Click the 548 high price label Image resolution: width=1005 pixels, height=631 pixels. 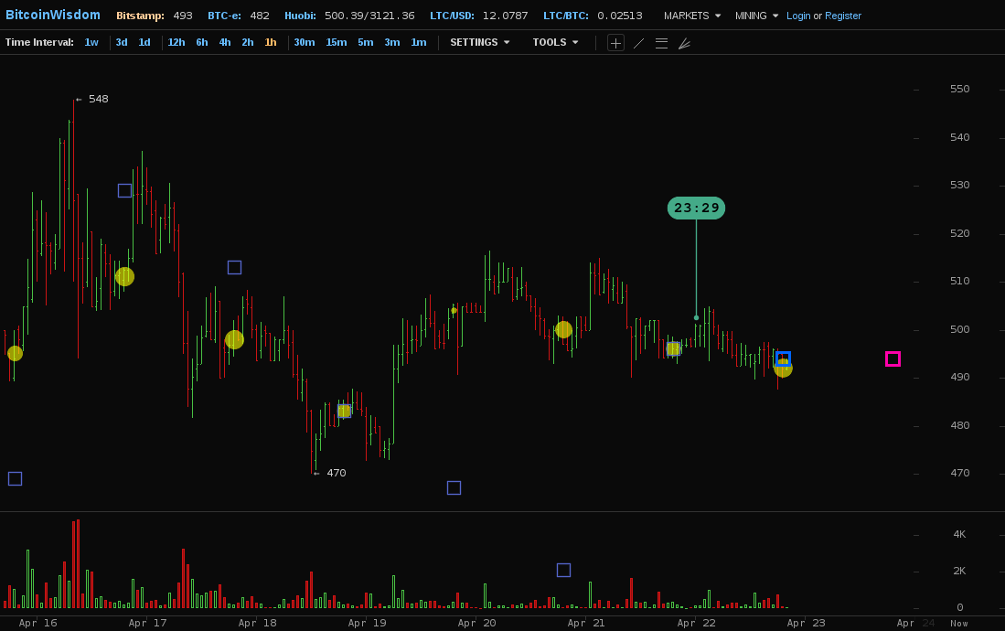tap(98, 99)
